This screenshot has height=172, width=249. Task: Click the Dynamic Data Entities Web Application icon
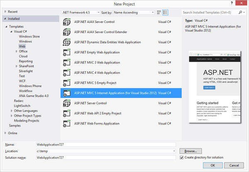click(x=67, y=42)
